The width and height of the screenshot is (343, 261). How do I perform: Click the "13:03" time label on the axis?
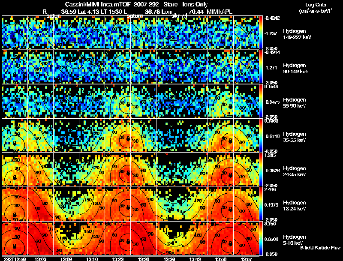pyautogui.click(x=40, y=259)
